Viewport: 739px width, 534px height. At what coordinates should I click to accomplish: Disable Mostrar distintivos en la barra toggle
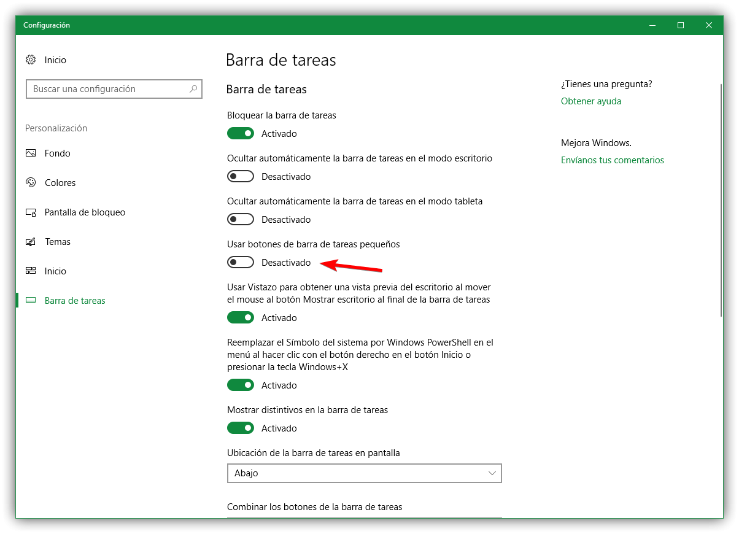pos(241,428)
